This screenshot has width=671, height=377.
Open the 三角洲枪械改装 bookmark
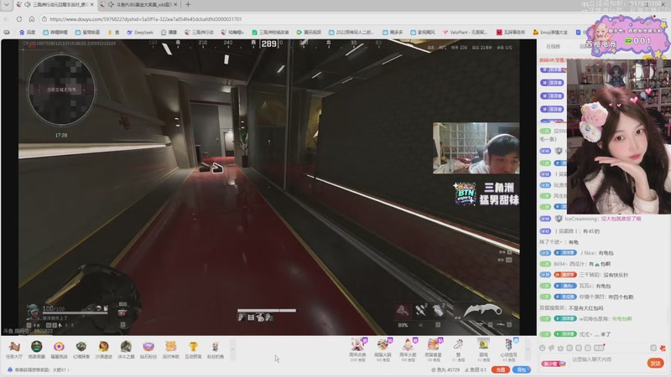(270, 33)
